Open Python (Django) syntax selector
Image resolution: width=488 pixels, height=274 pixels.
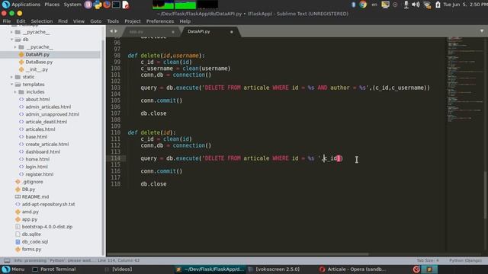point(465,260)
